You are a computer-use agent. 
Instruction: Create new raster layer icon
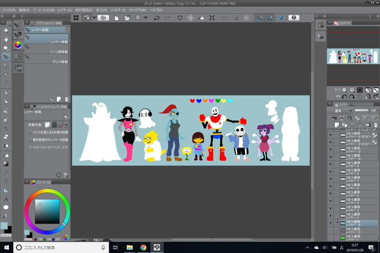[x=336, y=125]
